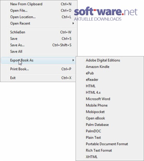Choose New From Clipboard menu entry
Image resolution: width=144 pixels, height=161 pixels.
(x=39, y=4)
